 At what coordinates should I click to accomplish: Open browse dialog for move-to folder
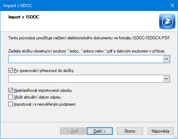click(166, 79)
